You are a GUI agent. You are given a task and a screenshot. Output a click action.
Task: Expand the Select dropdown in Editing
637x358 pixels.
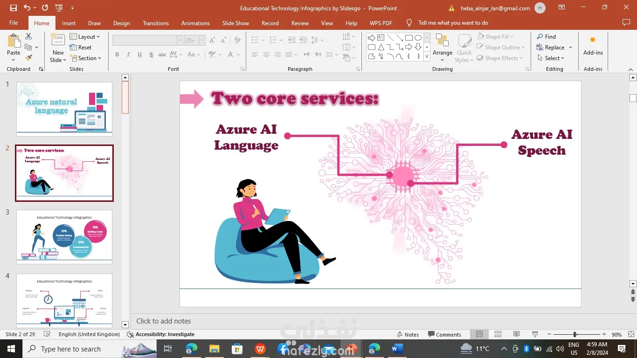click(x=551, y=58)
